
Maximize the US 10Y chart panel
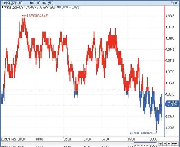(x=172, y=3)
